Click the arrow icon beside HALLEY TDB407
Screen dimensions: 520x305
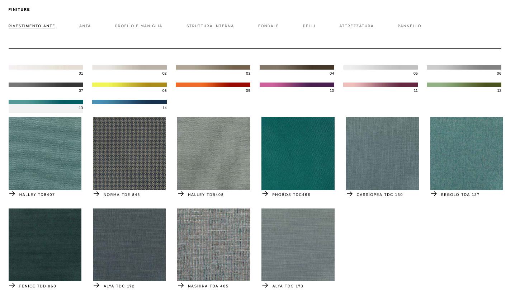point(12,194)
